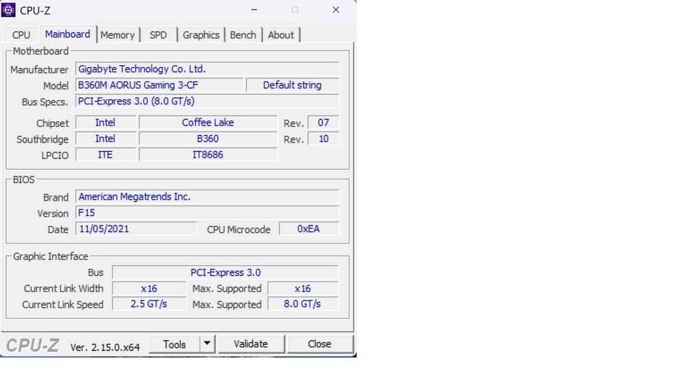Screen dimensions: 686x386
Task: Click Max. Supported link width 'x16'
Action: click(303, 289)
